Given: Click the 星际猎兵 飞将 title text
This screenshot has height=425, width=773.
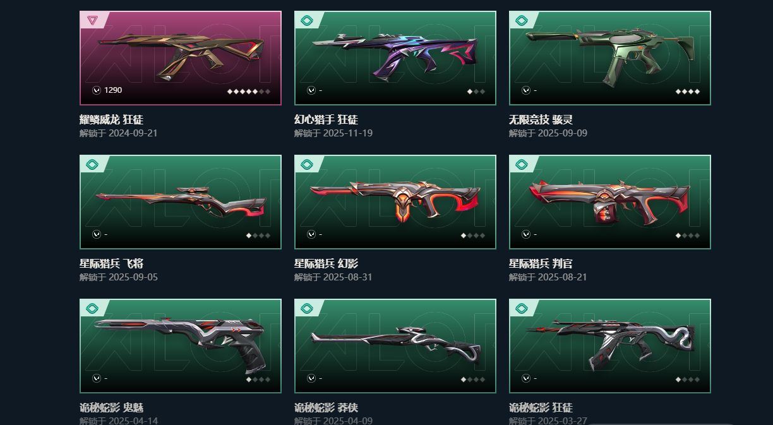Looking at the screenshot, I should [112, 263].
